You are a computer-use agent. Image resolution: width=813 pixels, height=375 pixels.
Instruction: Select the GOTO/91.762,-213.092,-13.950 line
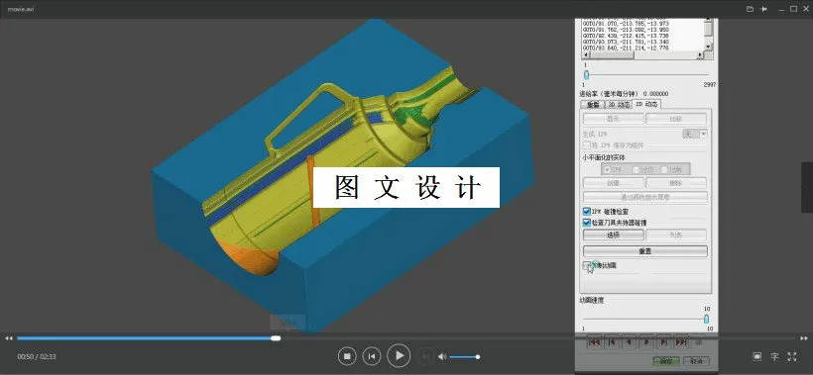626,30
